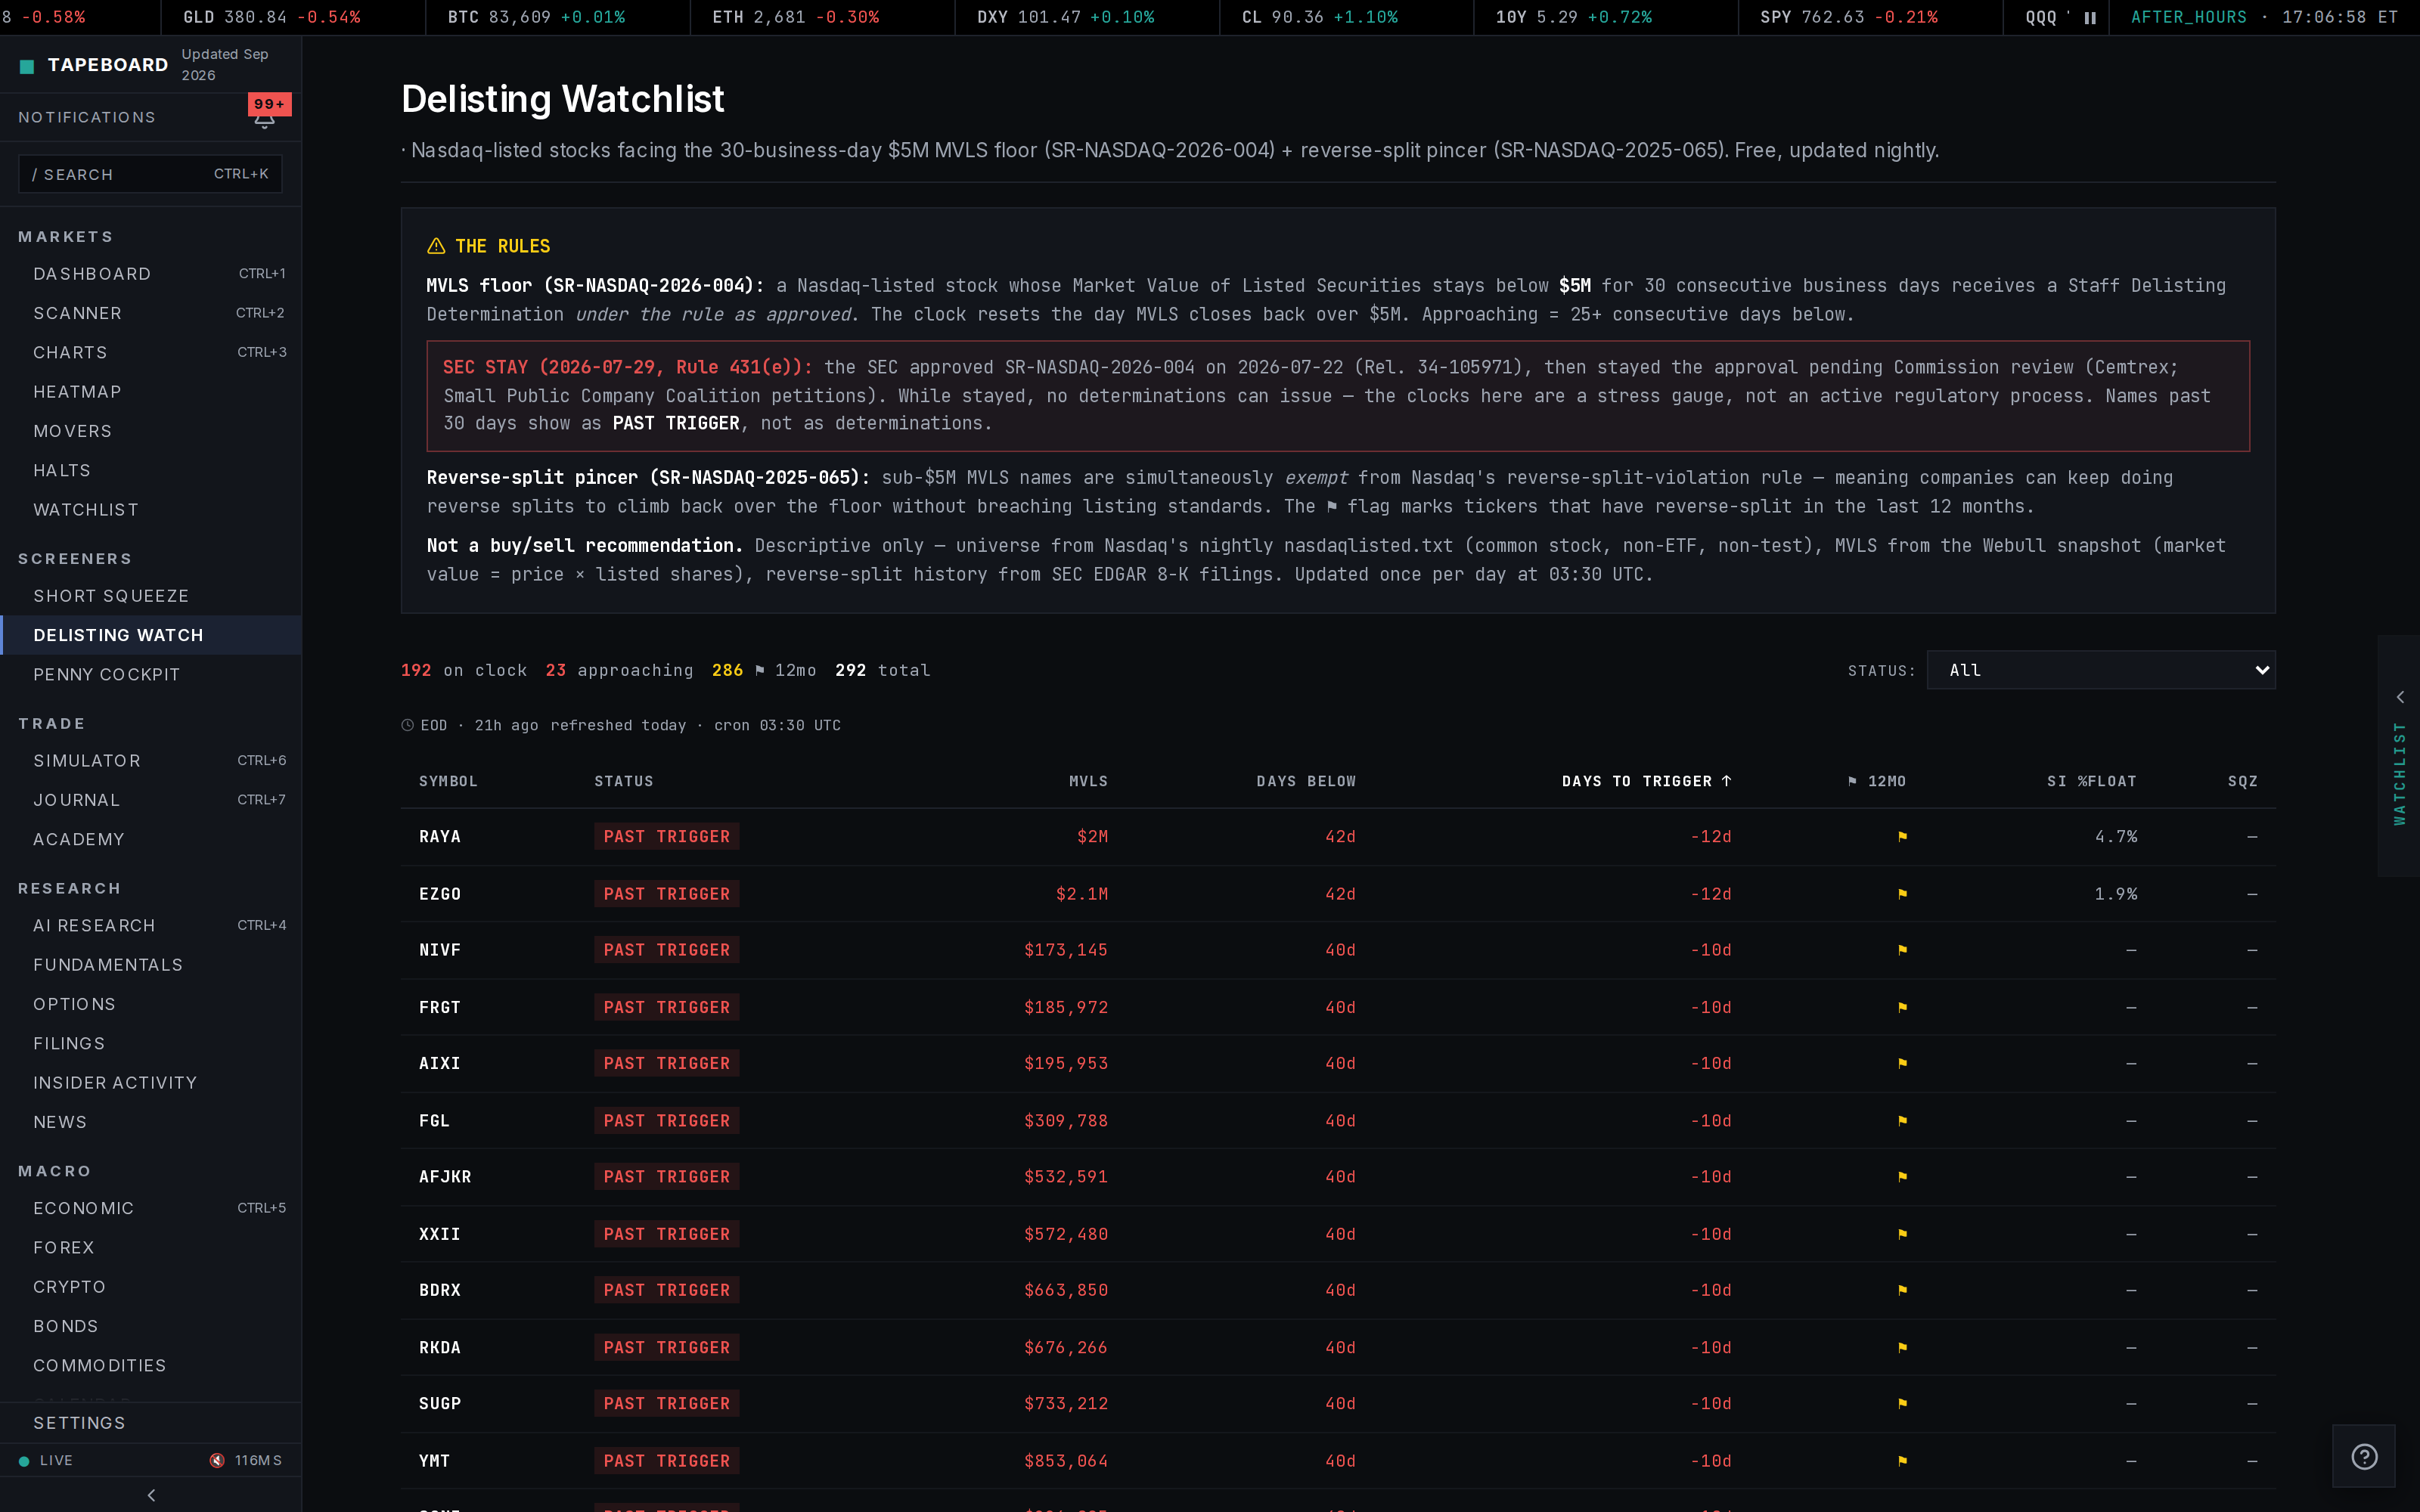Image resolution: width=2420 pixels, height=1512 pixels.
Task: Open the Scanner page
Action: pos(151,313)
